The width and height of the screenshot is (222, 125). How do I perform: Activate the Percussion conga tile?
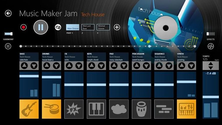click(141, 109)
